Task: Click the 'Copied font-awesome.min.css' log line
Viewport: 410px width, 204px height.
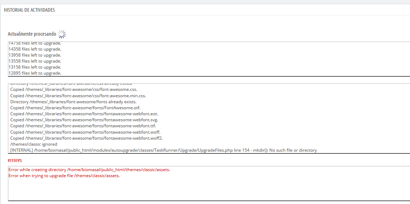Action: (78, 95)
